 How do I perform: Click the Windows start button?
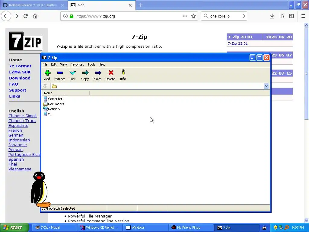(x=14, y=227)
